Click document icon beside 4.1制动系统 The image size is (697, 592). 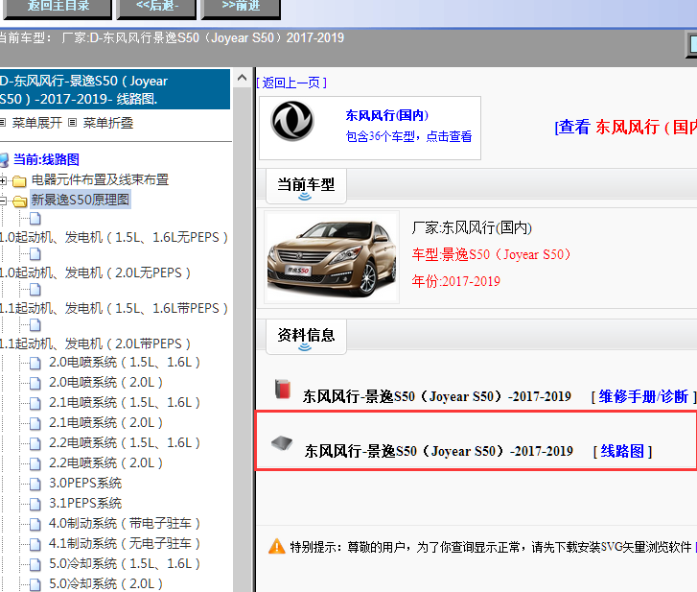[x=35, y=544]
